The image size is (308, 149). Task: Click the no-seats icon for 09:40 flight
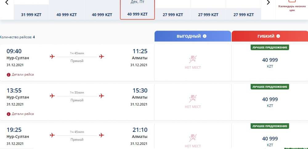(193, 59)
